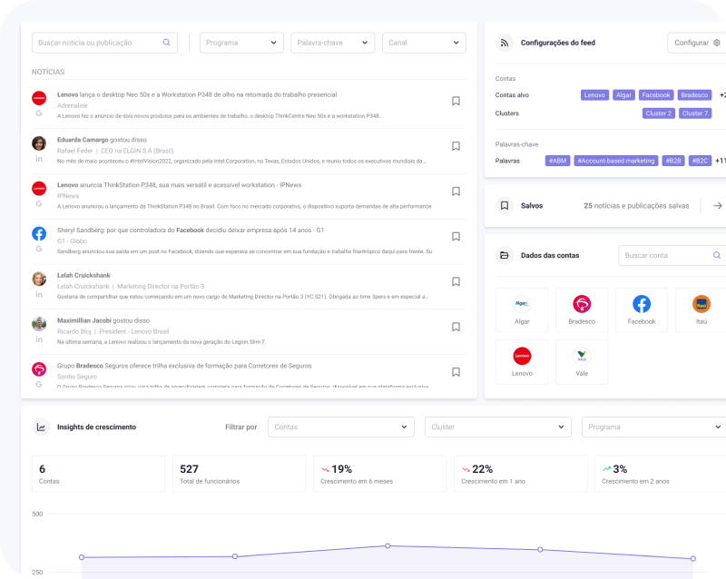
Task: Open the Bradesco account card
Action: 582,309
